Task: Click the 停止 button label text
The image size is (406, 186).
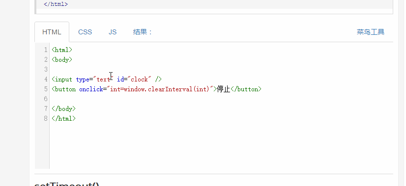Action: tap(224, 89)
